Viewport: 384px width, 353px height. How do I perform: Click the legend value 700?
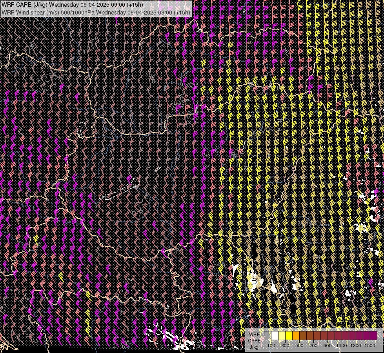coord(313,346)
